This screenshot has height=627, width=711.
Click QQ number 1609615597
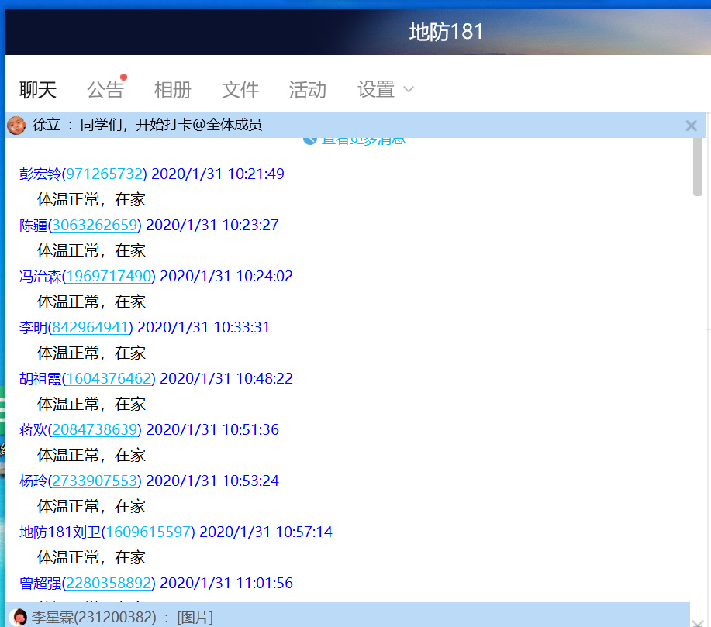[x=148, y=532]
